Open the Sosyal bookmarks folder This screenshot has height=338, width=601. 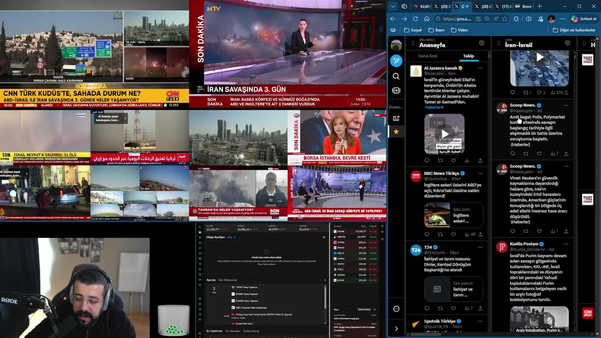[413, 30]
